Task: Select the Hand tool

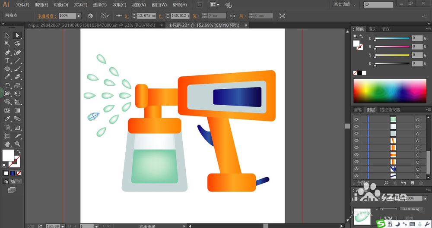Action: point(7,144)
